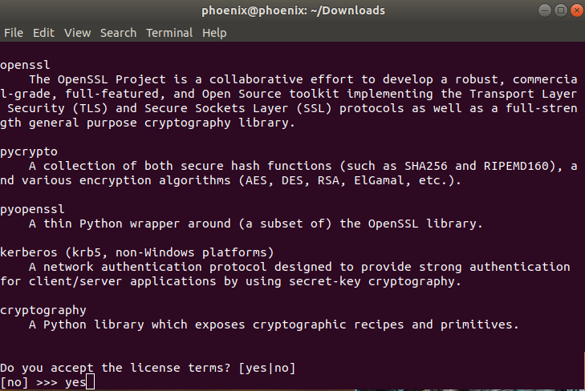Click the [no] default prompt text
The height and width of the screenshot is (391, 585).
pos(14,382)
